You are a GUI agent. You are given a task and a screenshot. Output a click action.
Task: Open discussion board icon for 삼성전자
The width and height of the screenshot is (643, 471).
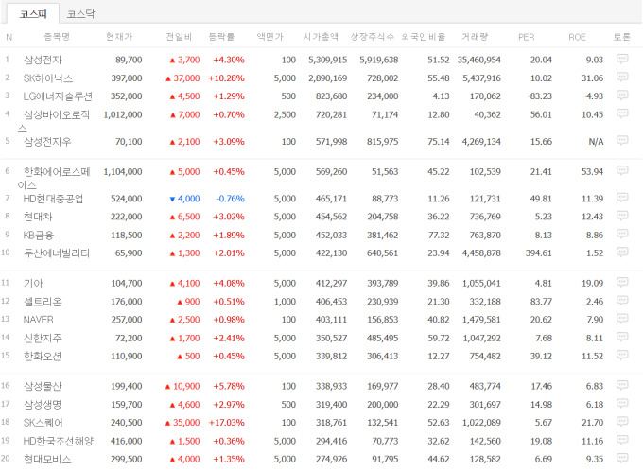pos(622,59)
